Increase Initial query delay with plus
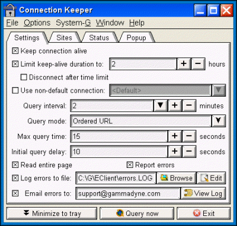Viewport: 237px width, 226px height. coord(175,151)
